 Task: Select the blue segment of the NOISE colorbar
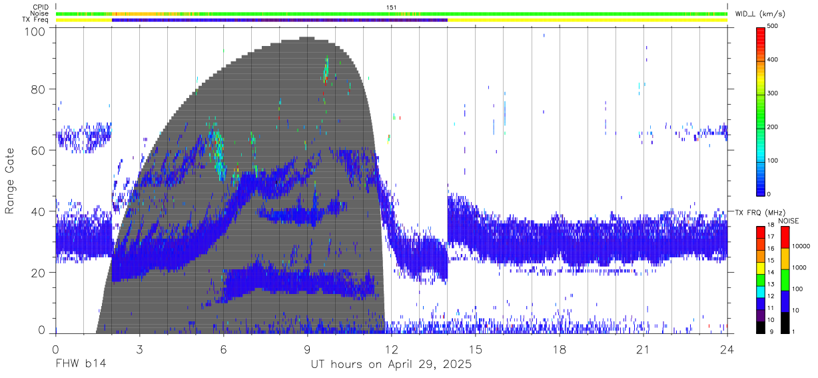(x=785, y=301)
